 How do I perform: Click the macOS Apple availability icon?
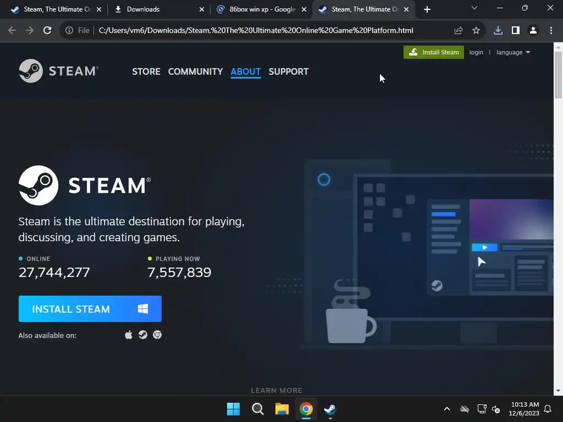(129, 335)
